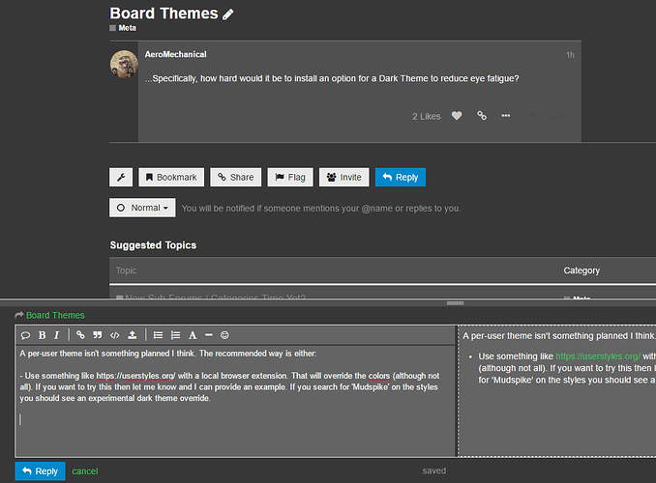656x483 pixels.
Task: Insert bulleted list in composer
Action: (x=158, y=335)
